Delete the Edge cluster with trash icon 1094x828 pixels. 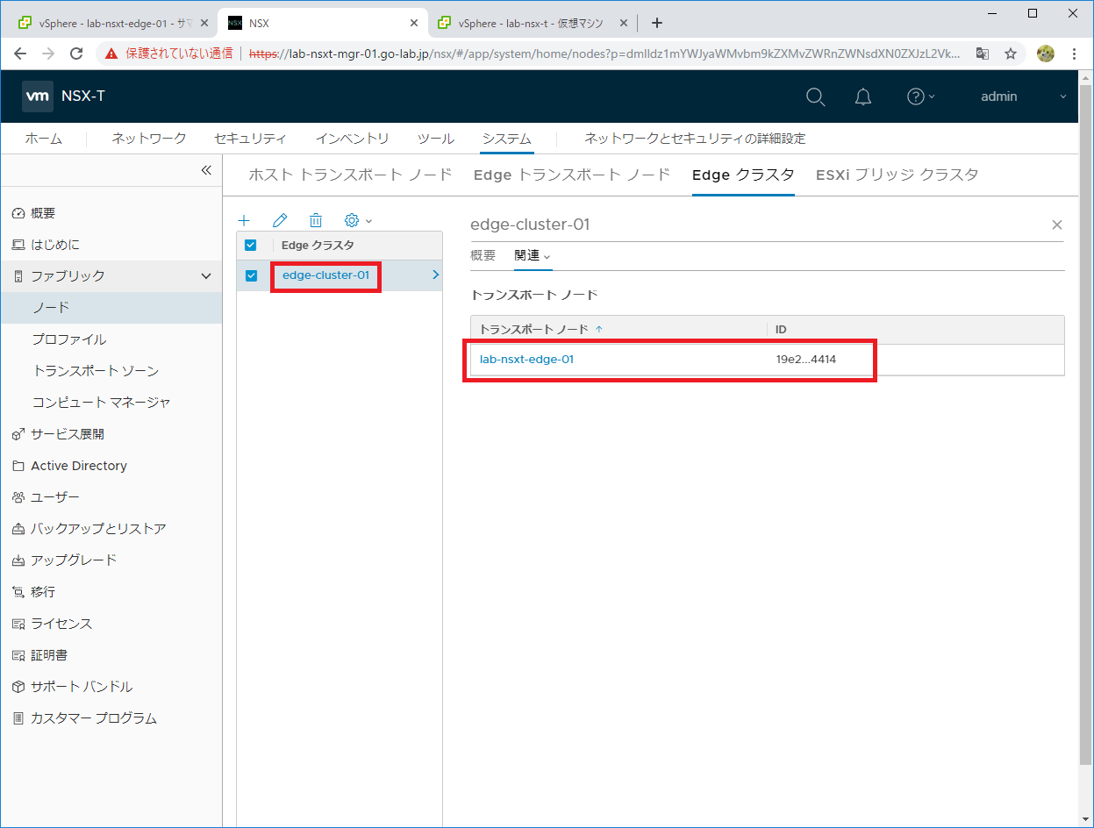click(316, 221)
